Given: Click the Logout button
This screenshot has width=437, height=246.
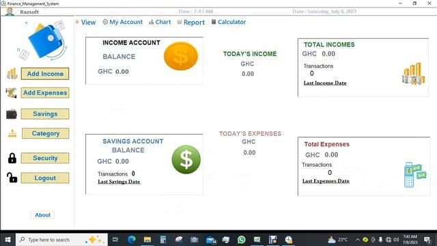Looking at the screenshot, I should point(45,178).
